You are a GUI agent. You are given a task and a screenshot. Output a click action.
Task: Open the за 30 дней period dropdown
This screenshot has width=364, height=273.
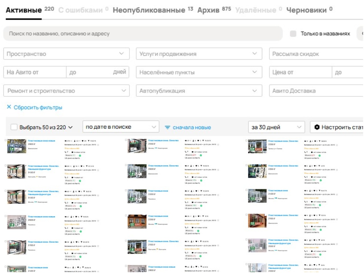tap(276, 127)
